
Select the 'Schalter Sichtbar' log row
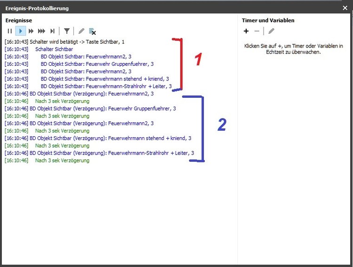[39, 49]
